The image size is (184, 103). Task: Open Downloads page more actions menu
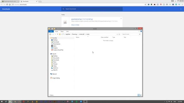coord(181,9)
